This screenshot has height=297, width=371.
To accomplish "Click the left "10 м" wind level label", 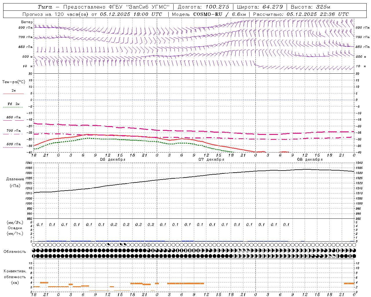I will (x=28, y=66).
